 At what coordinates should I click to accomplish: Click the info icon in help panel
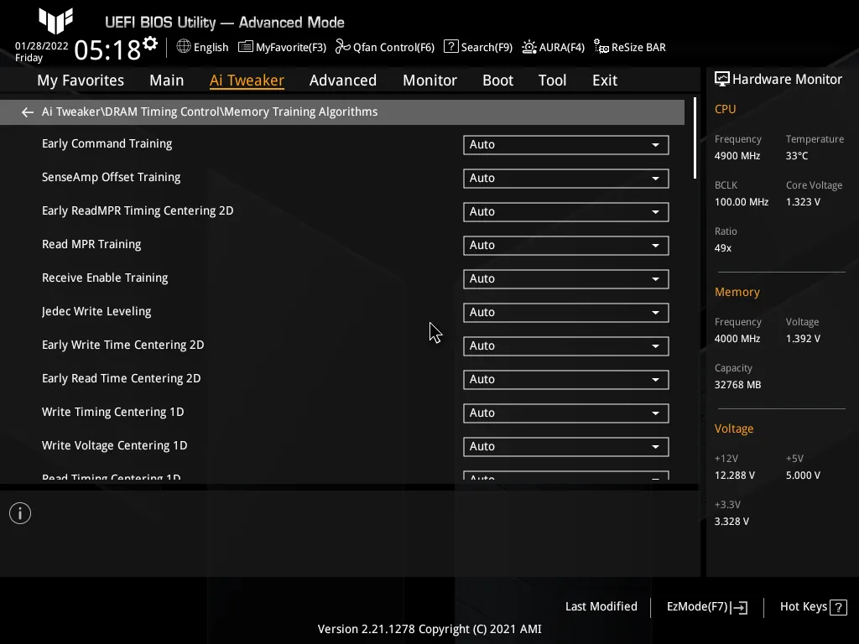tap(20, 514)
